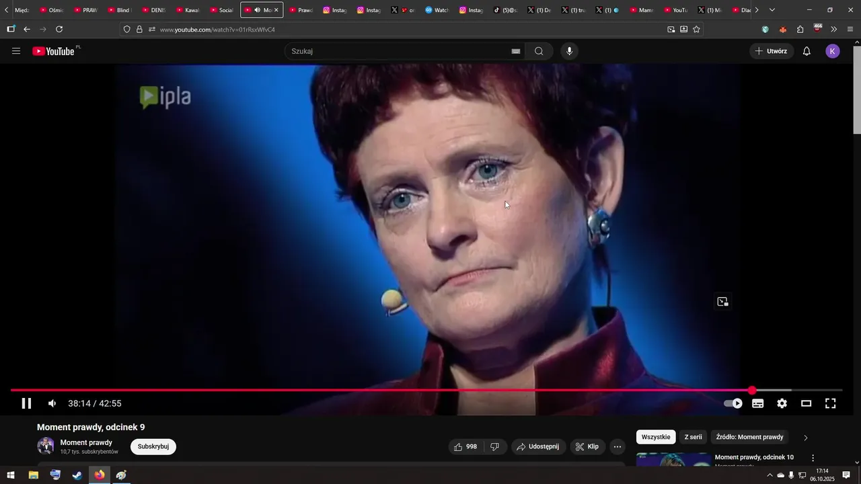Screen dimensions: 861x484
Task: Open player settings gear
Action: [782, 403]
